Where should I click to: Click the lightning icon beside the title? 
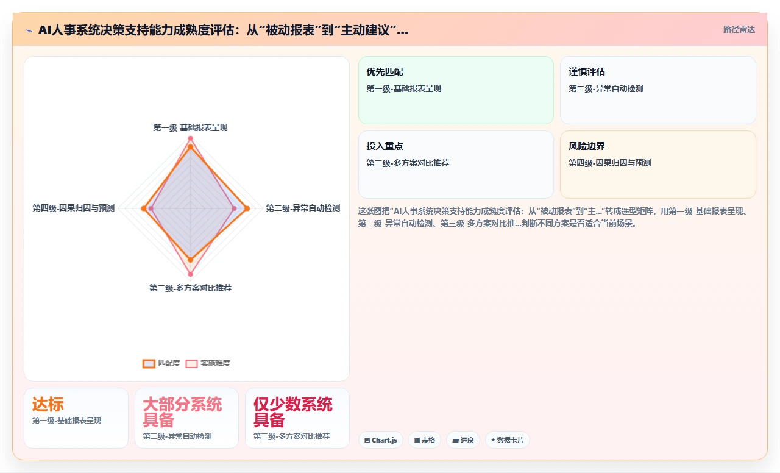(x=29, y=30)
